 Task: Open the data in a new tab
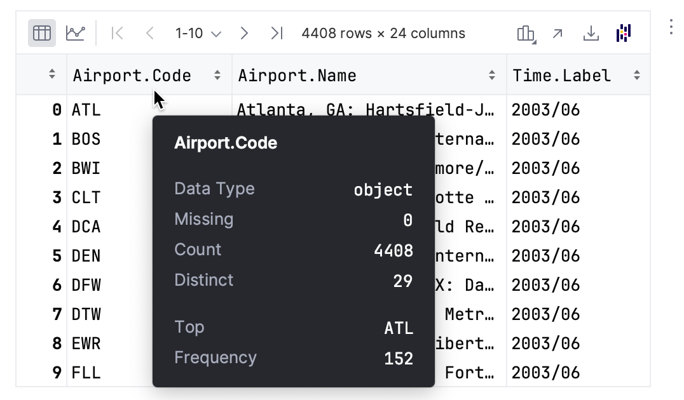coord(557,33)
